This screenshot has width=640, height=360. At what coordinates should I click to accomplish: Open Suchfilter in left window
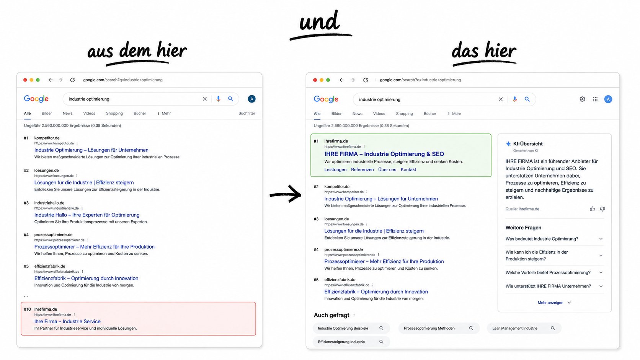[247, 113]
